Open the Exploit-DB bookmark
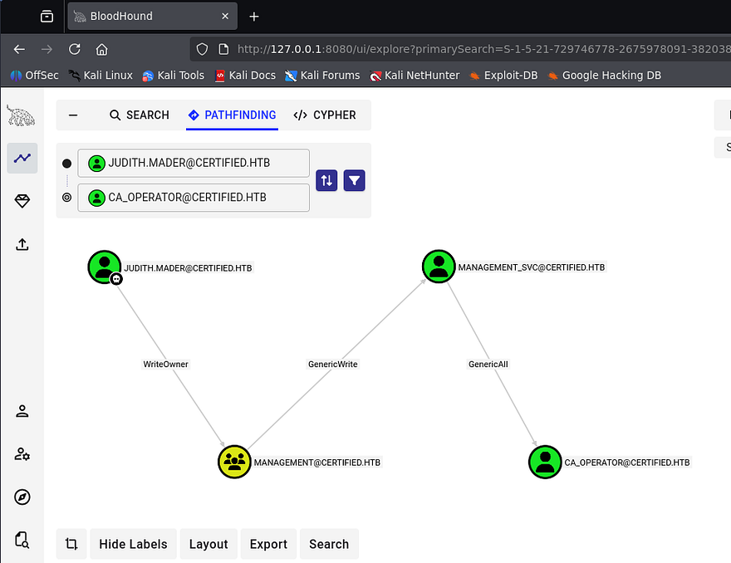Screen dimensions: 731x563 [503, 75]
